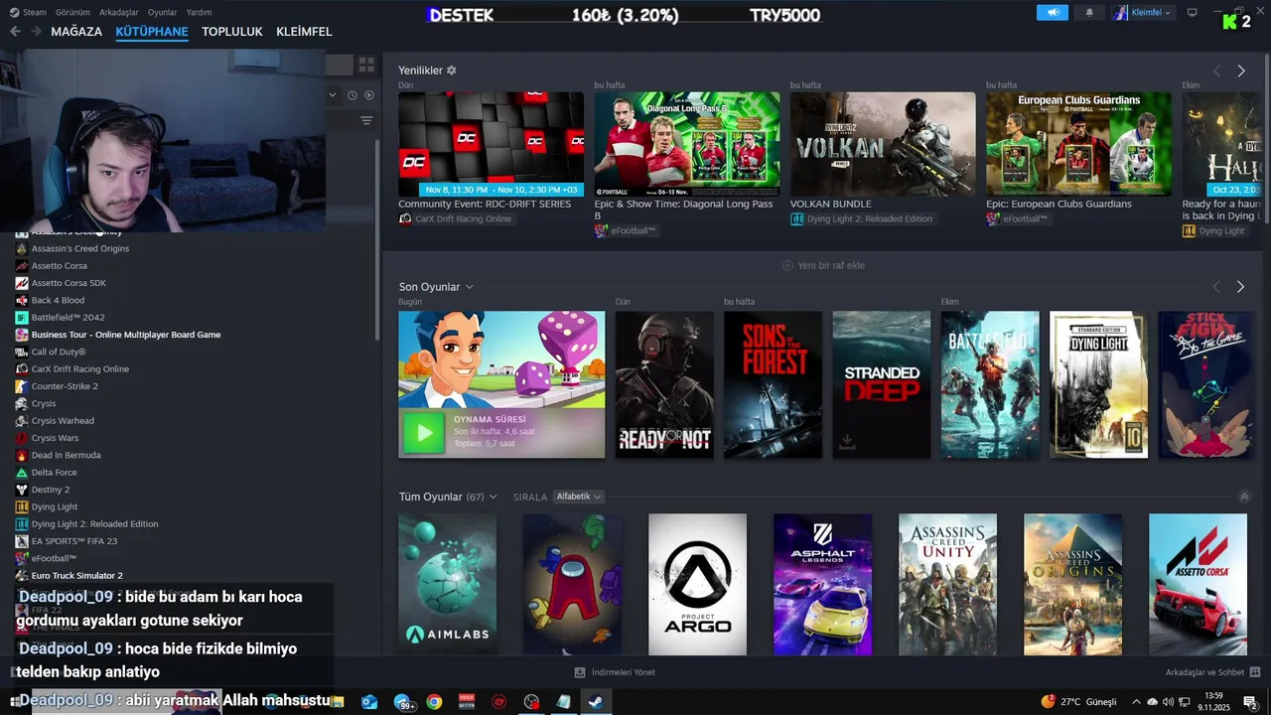The width and height of the screenshot is (1271, 715).
Task: Select the Dying Light list entry
Action: click(x=55, y=506)
